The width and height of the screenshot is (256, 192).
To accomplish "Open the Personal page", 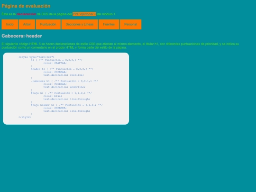I will pyautogui.click(x=131, y=24).
